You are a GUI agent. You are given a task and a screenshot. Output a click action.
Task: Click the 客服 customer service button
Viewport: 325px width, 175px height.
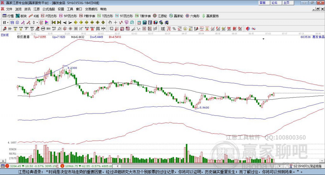[264, 3]
